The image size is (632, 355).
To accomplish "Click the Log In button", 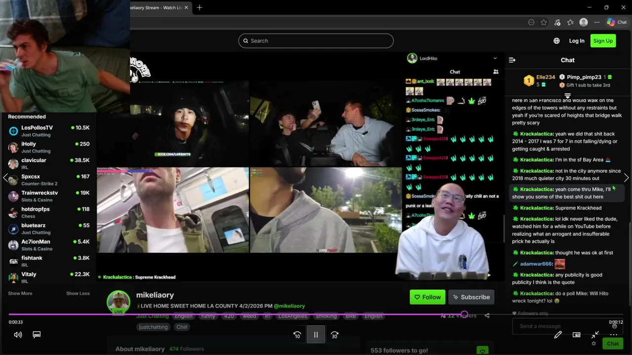I will tap(577, 41).
